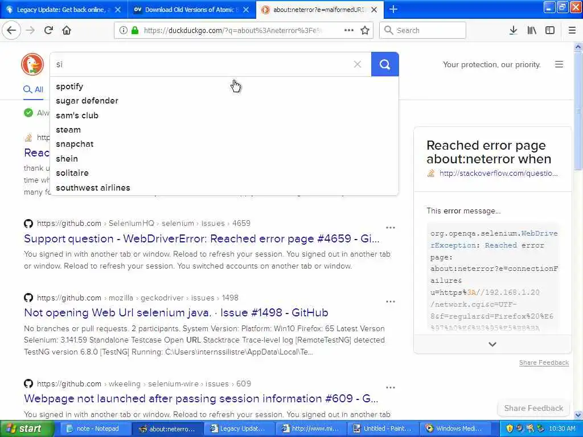Expand the Stack Overflow answer panel chevron
Screen dimensions: 583x437
(492, 344)
